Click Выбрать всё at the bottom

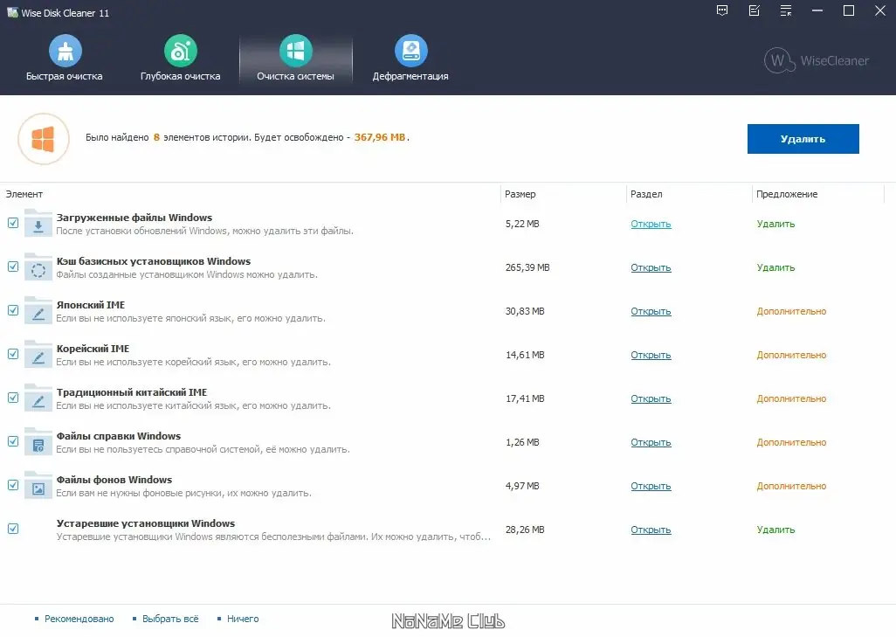tap(170, 619)
